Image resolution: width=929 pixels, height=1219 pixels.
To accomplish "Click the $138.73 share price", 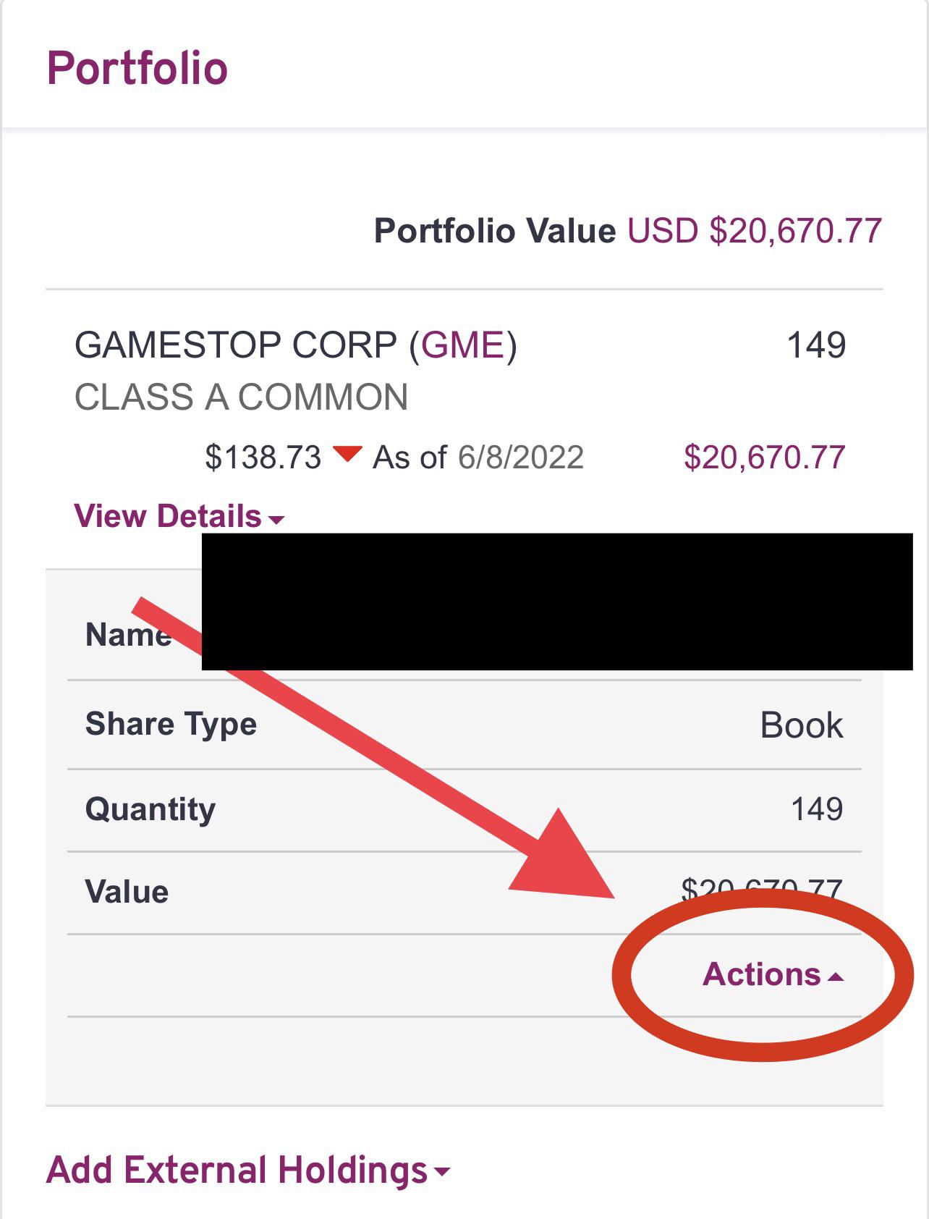I will coord(263,457).
